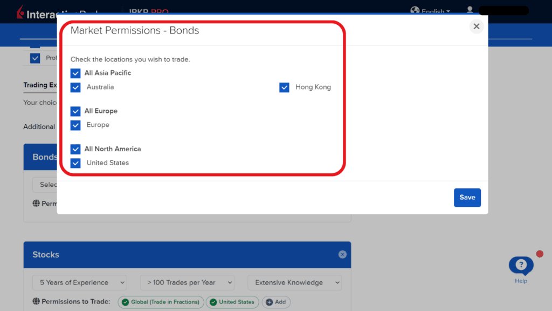The height and width of the screenshot is (311, 552).
Task: Click the Help chat bubble icon
Action: pyautogui.click(x=521, y=265)
